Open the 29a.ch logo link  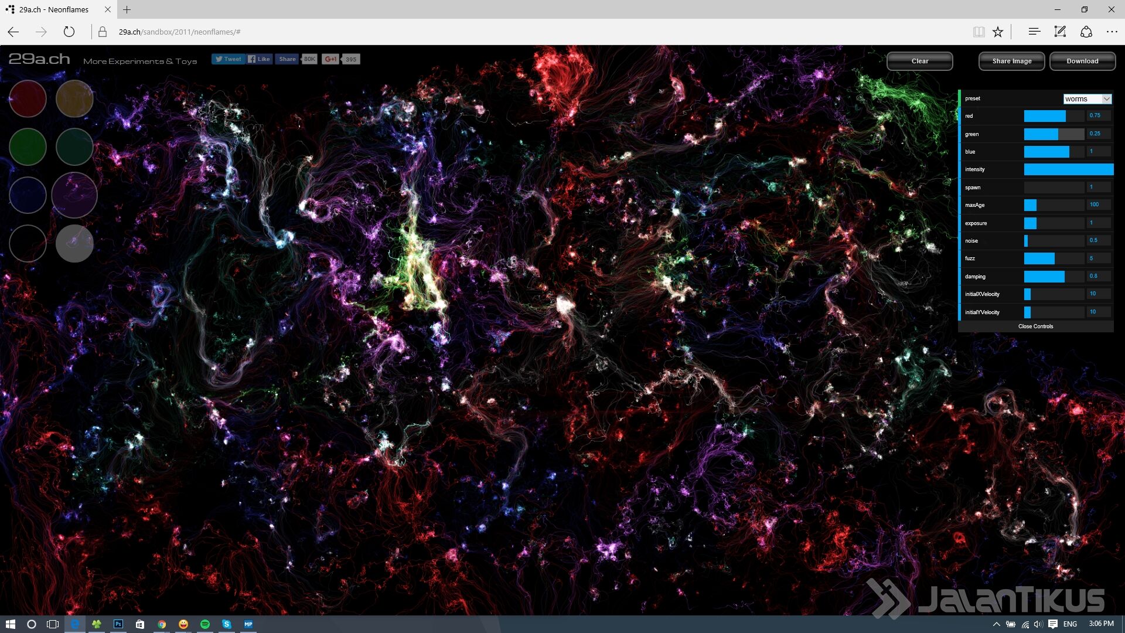tap(39, 59)
